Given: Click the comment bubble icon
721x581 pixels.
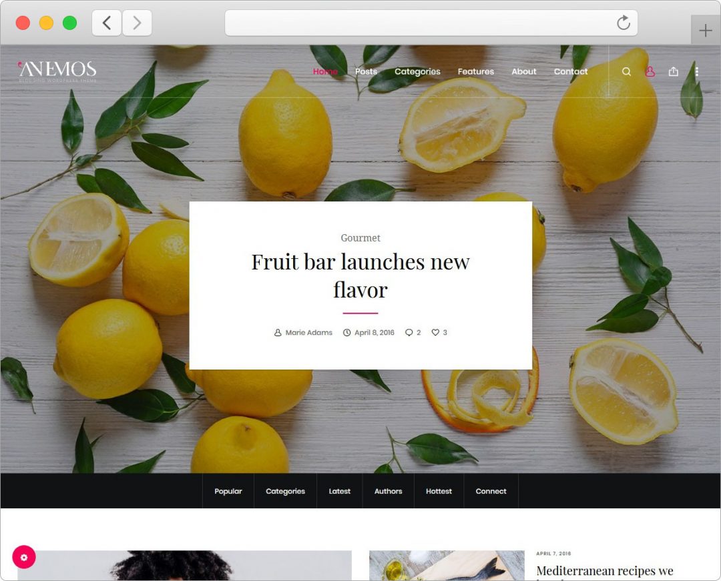Looking at the screenshot, I should [x=409, y=332].
